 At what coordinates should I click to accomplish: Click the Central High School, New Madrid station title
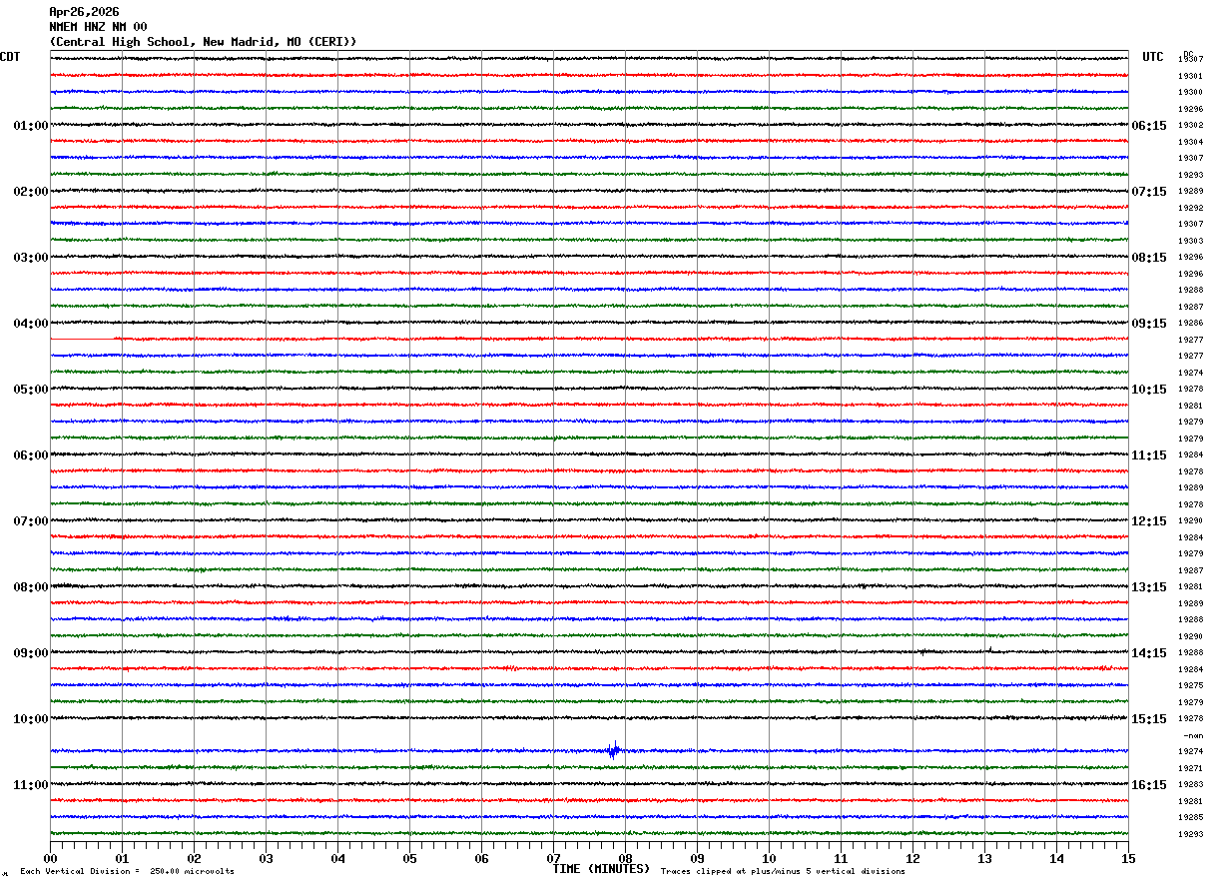[x=203, y=42]
